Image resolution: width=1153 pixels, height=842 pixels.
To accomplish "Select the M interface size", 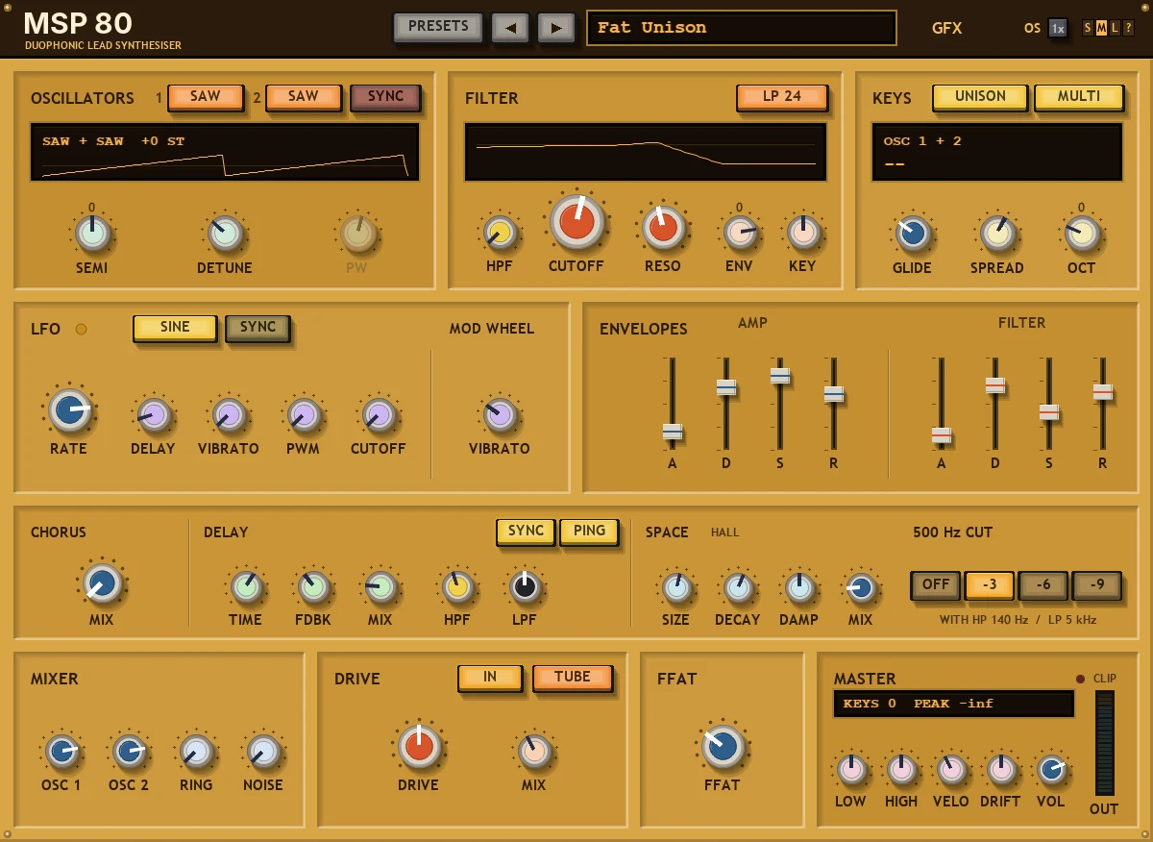I will click(x=1101, y=28).
